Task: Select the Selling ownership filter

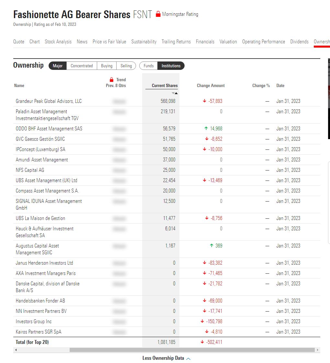Action: pyautogui.click(x=126, y=66)
